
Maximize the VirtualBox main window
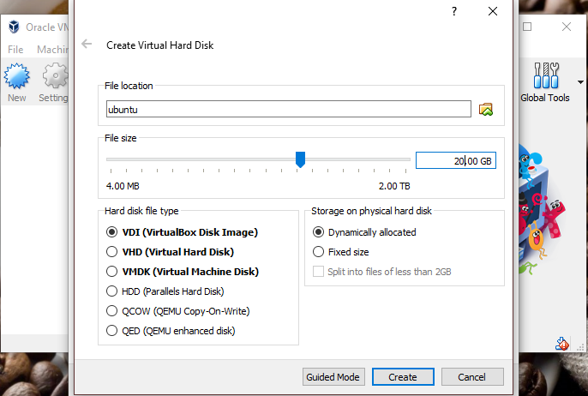click(527, 27)
